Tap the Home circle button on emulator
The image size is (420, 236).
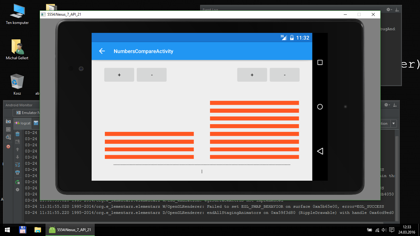click(320, 107)
